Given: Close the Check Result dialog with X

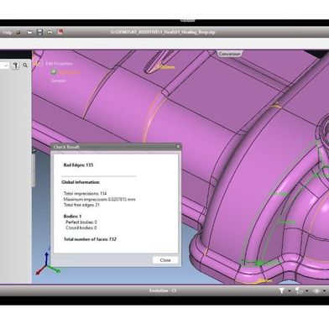Looking at the screenshot, I should point(178,147).
